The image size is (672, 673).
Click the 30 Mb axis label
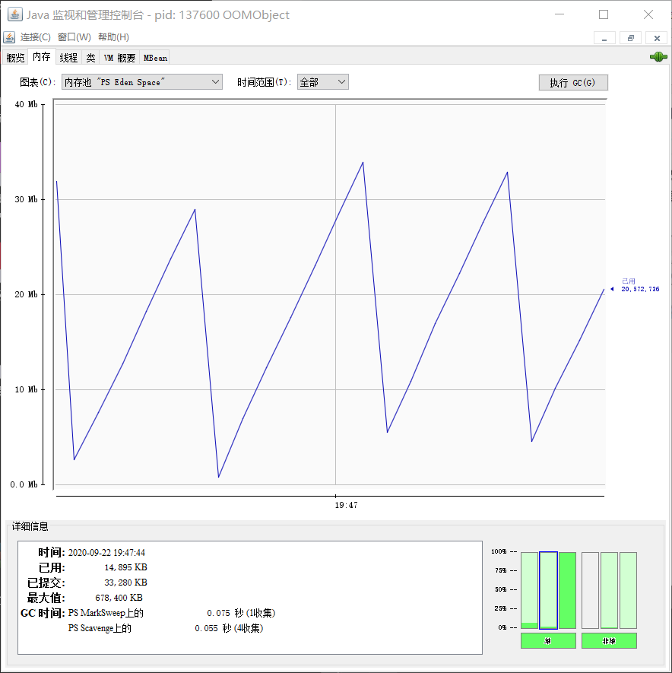tap(26, 199)
